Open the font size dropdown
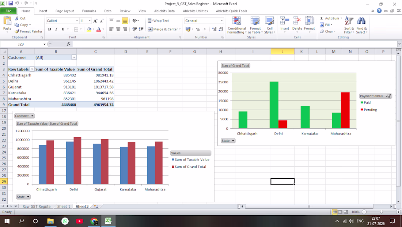The width and height of the screenshot is (402, 227). point(90,21)
